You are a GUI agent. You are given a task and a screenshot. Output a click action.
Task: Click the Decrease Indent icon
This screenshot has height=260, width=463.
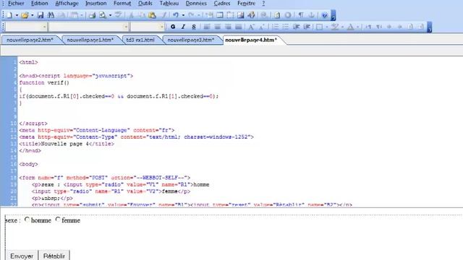pos(296,27)
